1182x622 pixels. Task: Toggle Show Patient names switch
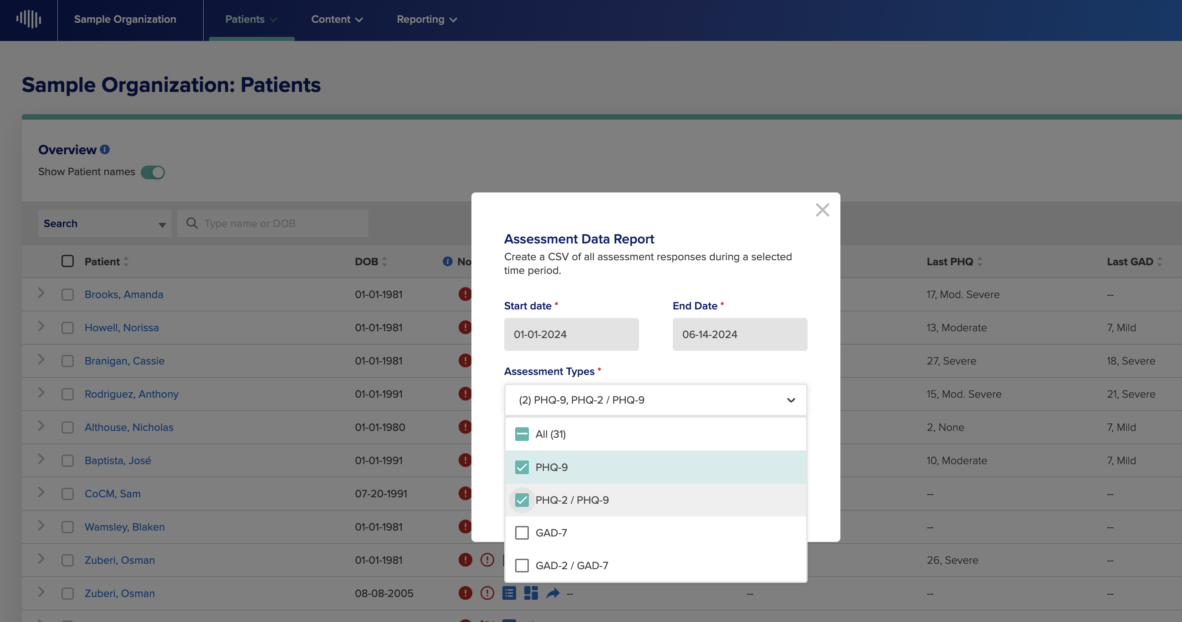pos(153,172)
